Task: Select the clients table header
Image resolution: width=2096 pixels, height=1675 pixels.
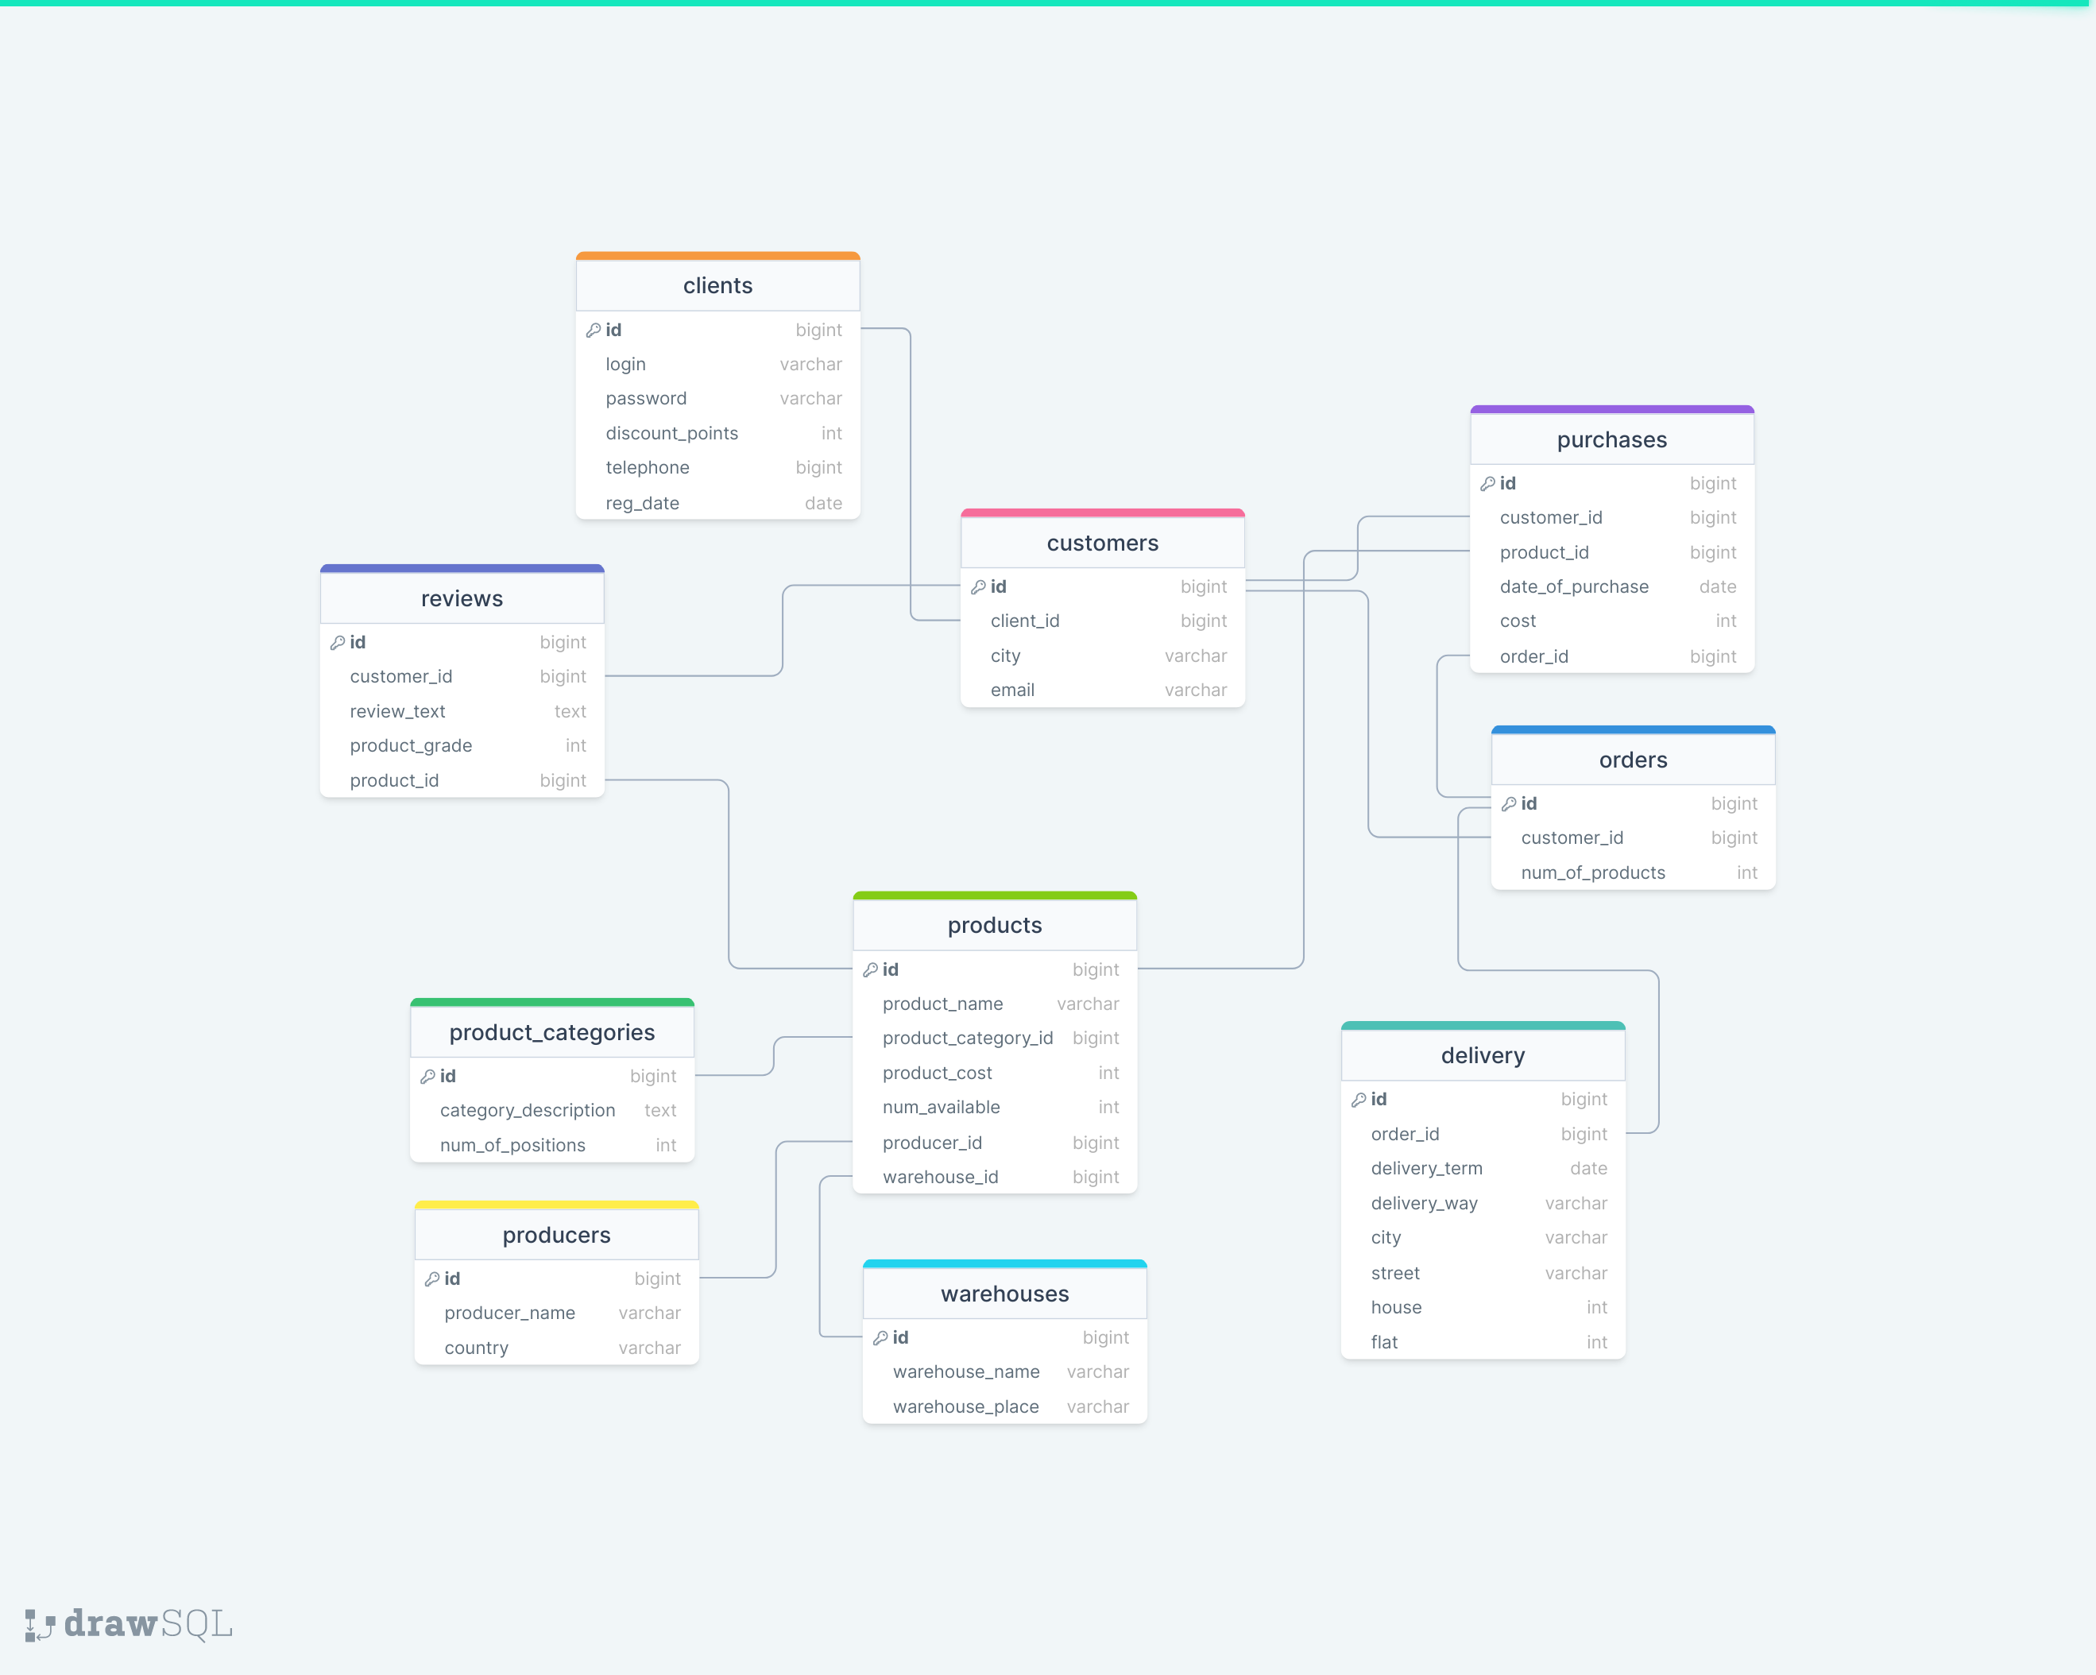Action: click(x=717, y=286)
